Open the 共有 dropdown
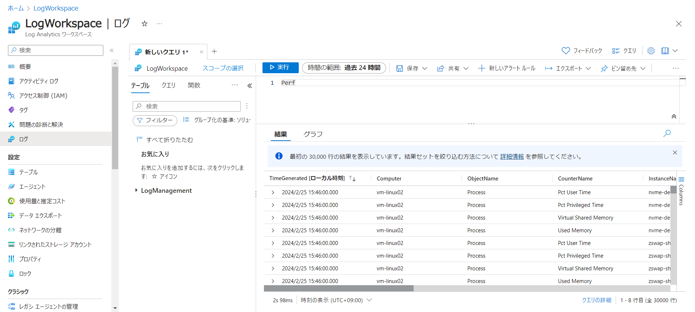This screenshot has height=312, width=695. [x=453, y=68]
